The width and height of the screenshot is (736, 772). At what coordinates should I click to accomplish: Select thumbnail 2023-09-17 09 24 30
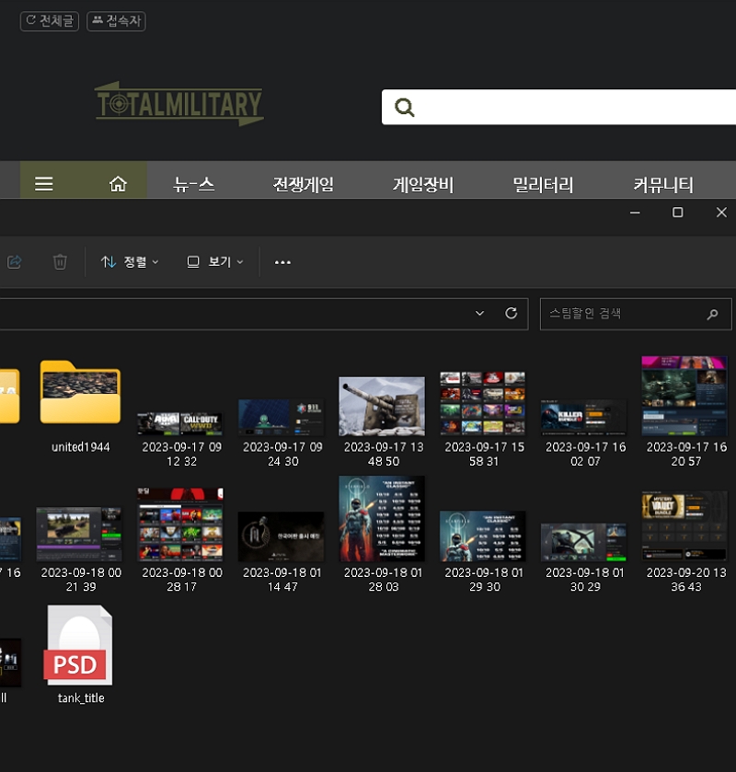(x=282, y=418)
